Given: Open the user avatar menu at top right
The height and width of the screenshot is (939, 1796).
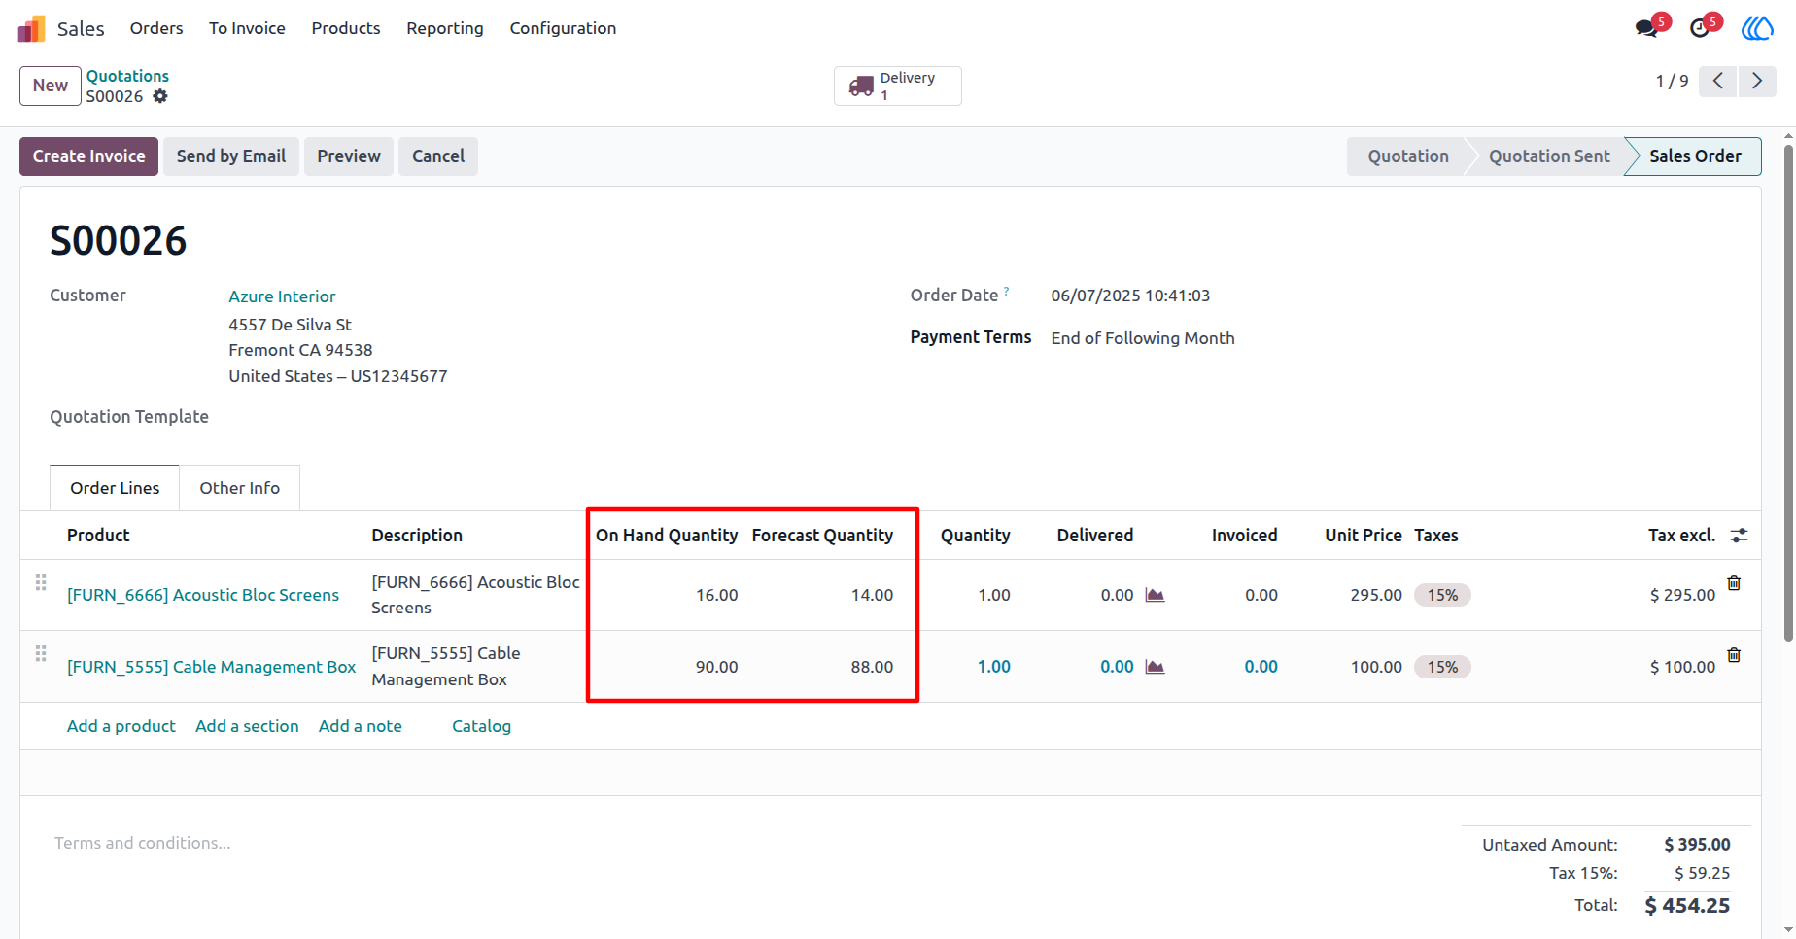Looking at the screenshot, I should click(x=1757, y=28).
